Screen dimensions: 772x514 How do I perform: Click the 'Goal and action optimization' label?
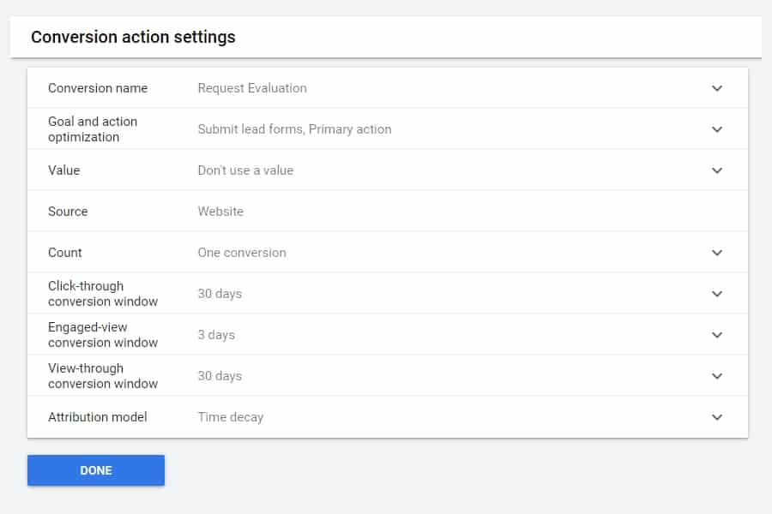tap(93, 129)
